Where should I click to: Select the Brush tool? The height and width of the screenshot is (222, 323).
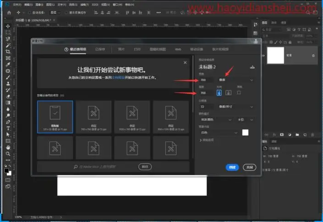pyautogui.click(x=8, y=77)
